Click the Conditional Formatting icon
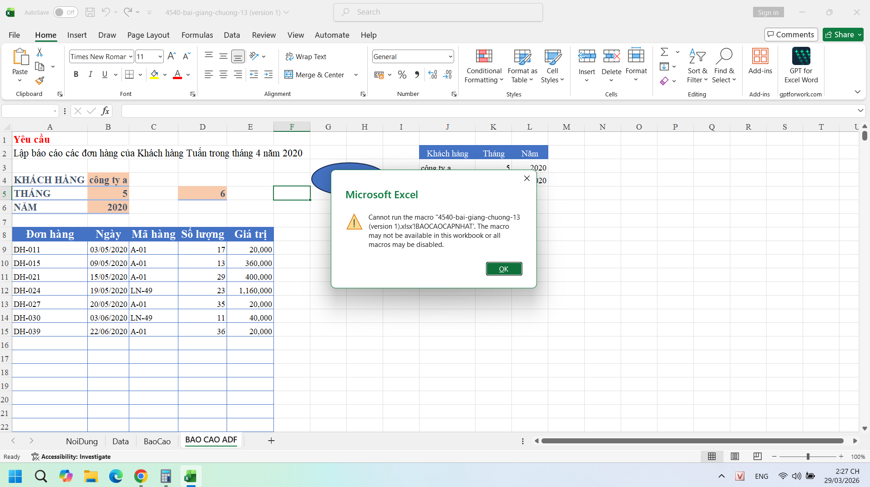 click(x=484, y=56)
